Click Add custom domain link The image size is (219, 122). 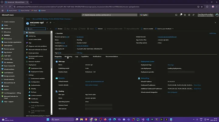coord(92,85)
